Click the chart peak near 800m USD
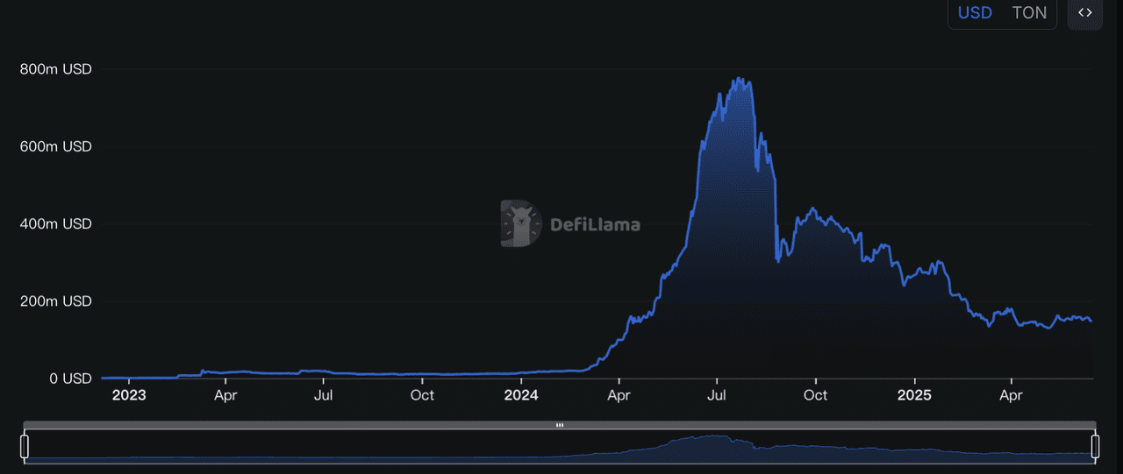Viewport: 1123px width, 474px height. coord(740,79)
